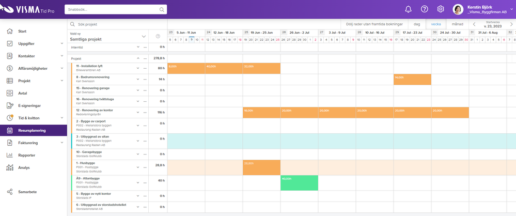Open Samarbete share icon in sidebar
Screen dimensions: 516x216
10,192
